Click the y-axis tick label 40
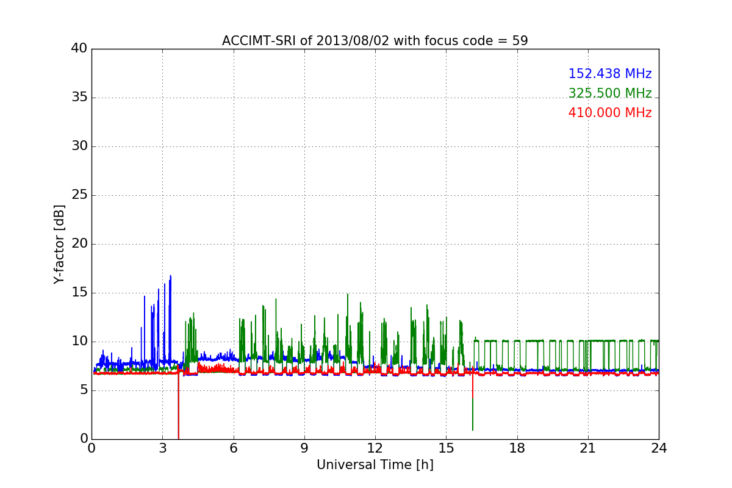Image resolution: width=732 pixels, height=488 pixels. click(79, 49)
